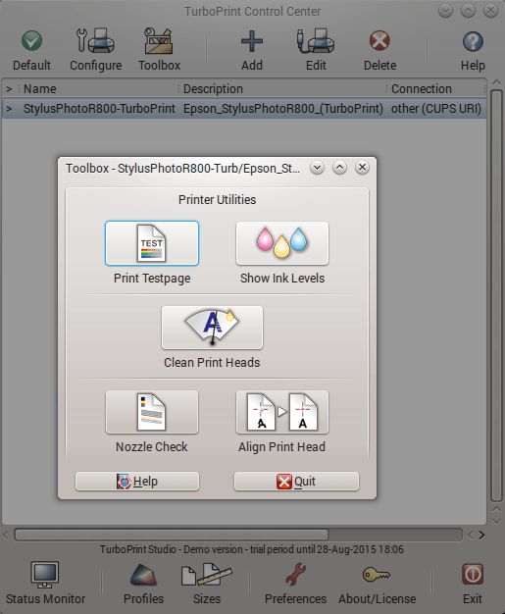
Task: Click Epson_StylusPhotoR800_(TurboPrint) description cell
Action: click(283, 109)
